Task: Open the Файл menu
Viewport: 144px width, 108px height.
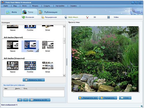Action: point(6,6)
